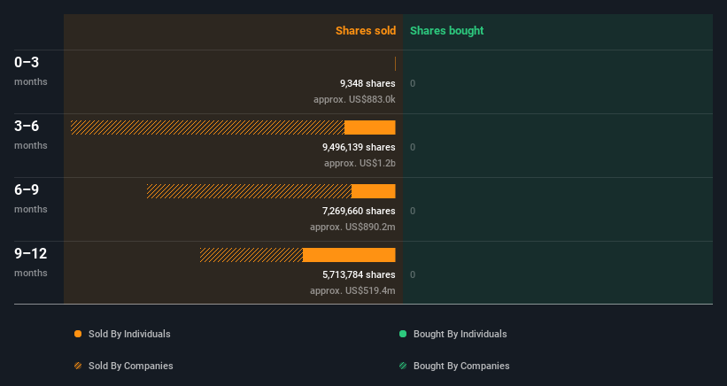The width and height of the screenshot is (727, 386).
Task: Click the 7,269,660 shares value
Action: point(359,211)
